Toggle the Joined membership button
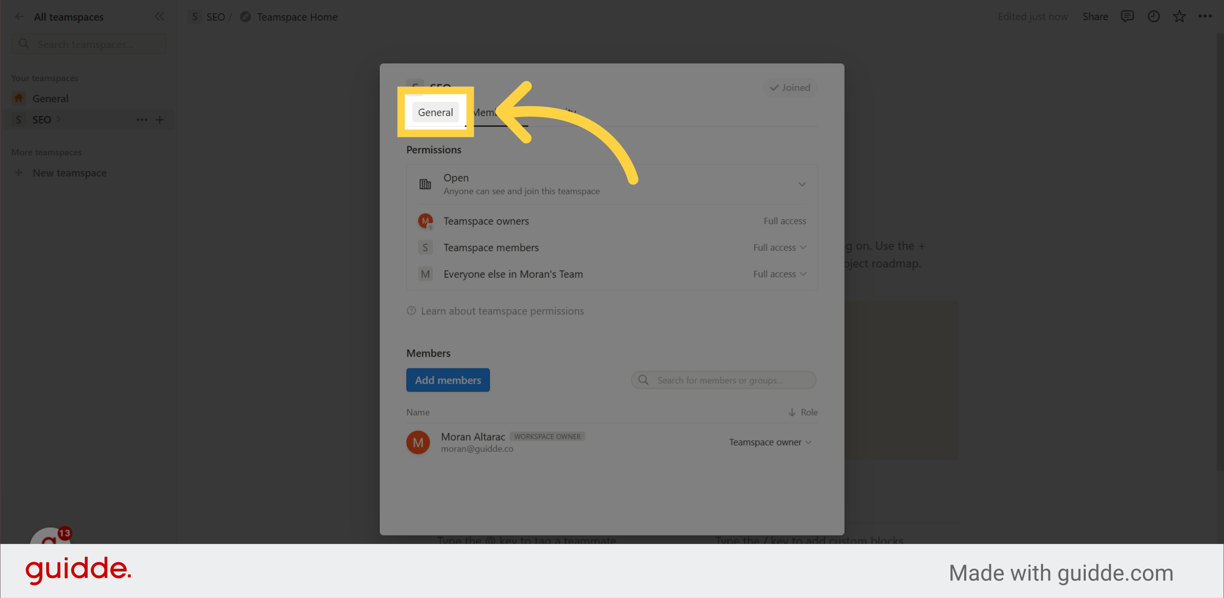Screen dimensions: 1224x598 point(790,88)
